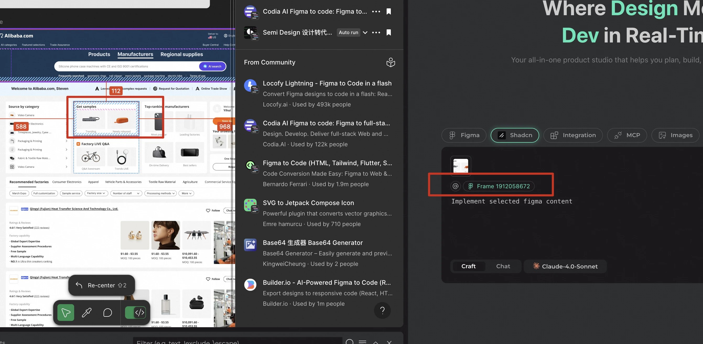Click Regional supplies tab in Alibaba design
Viewport: 703px width, 344px height.
tap(181, 54)
